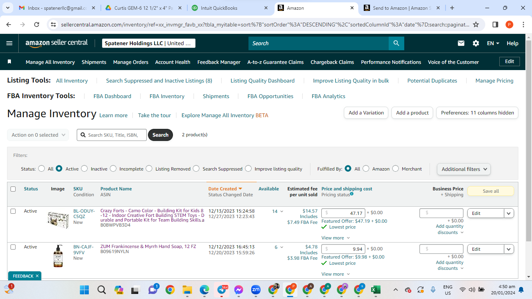Click the SKU, Title, ISBN search field

[x=112, y=135]
